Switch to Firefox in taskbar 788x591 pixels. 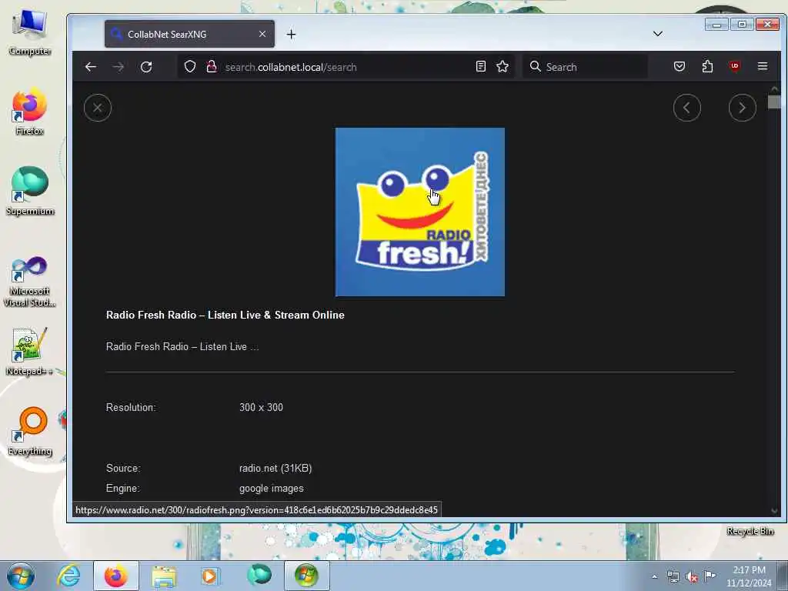click(x=116, y=576)
